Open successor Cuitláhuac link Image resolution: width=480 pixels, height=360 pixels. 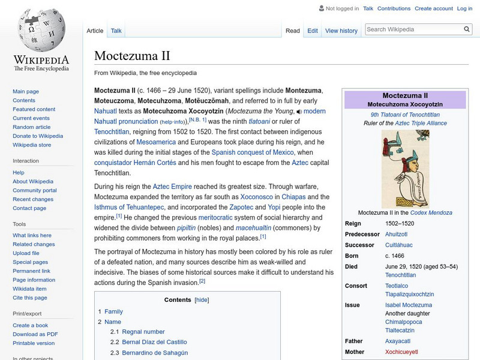coord(399,245)
